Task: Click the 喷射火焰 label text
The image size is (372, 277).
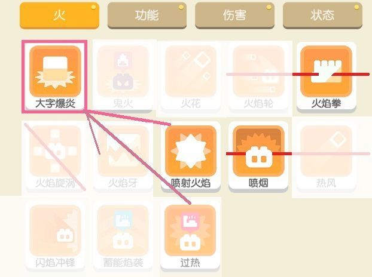Action: (x=191, y=183)
